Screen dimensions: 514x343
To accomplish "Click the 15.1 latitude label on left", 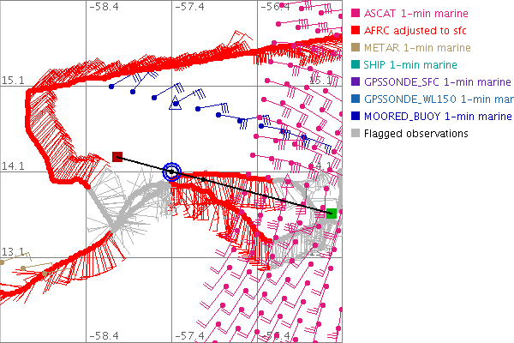I will pos(12,81).
